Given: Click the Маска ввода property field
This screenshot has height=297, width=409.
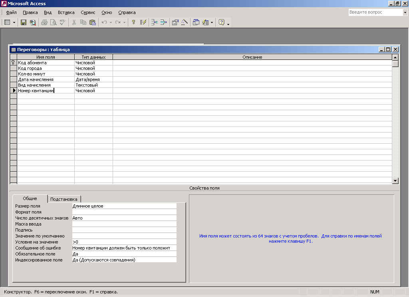Looking at the screenshot, I should tap(124, 224).
